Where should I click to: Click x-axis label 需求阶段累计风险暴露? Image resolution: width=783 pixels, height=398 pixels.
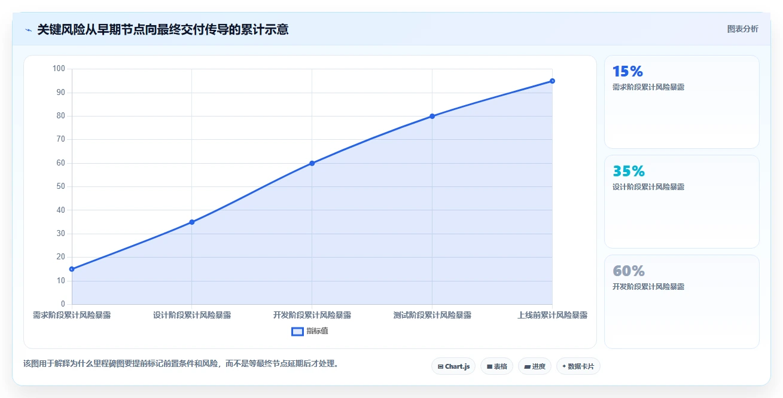[x=72, y=315]
